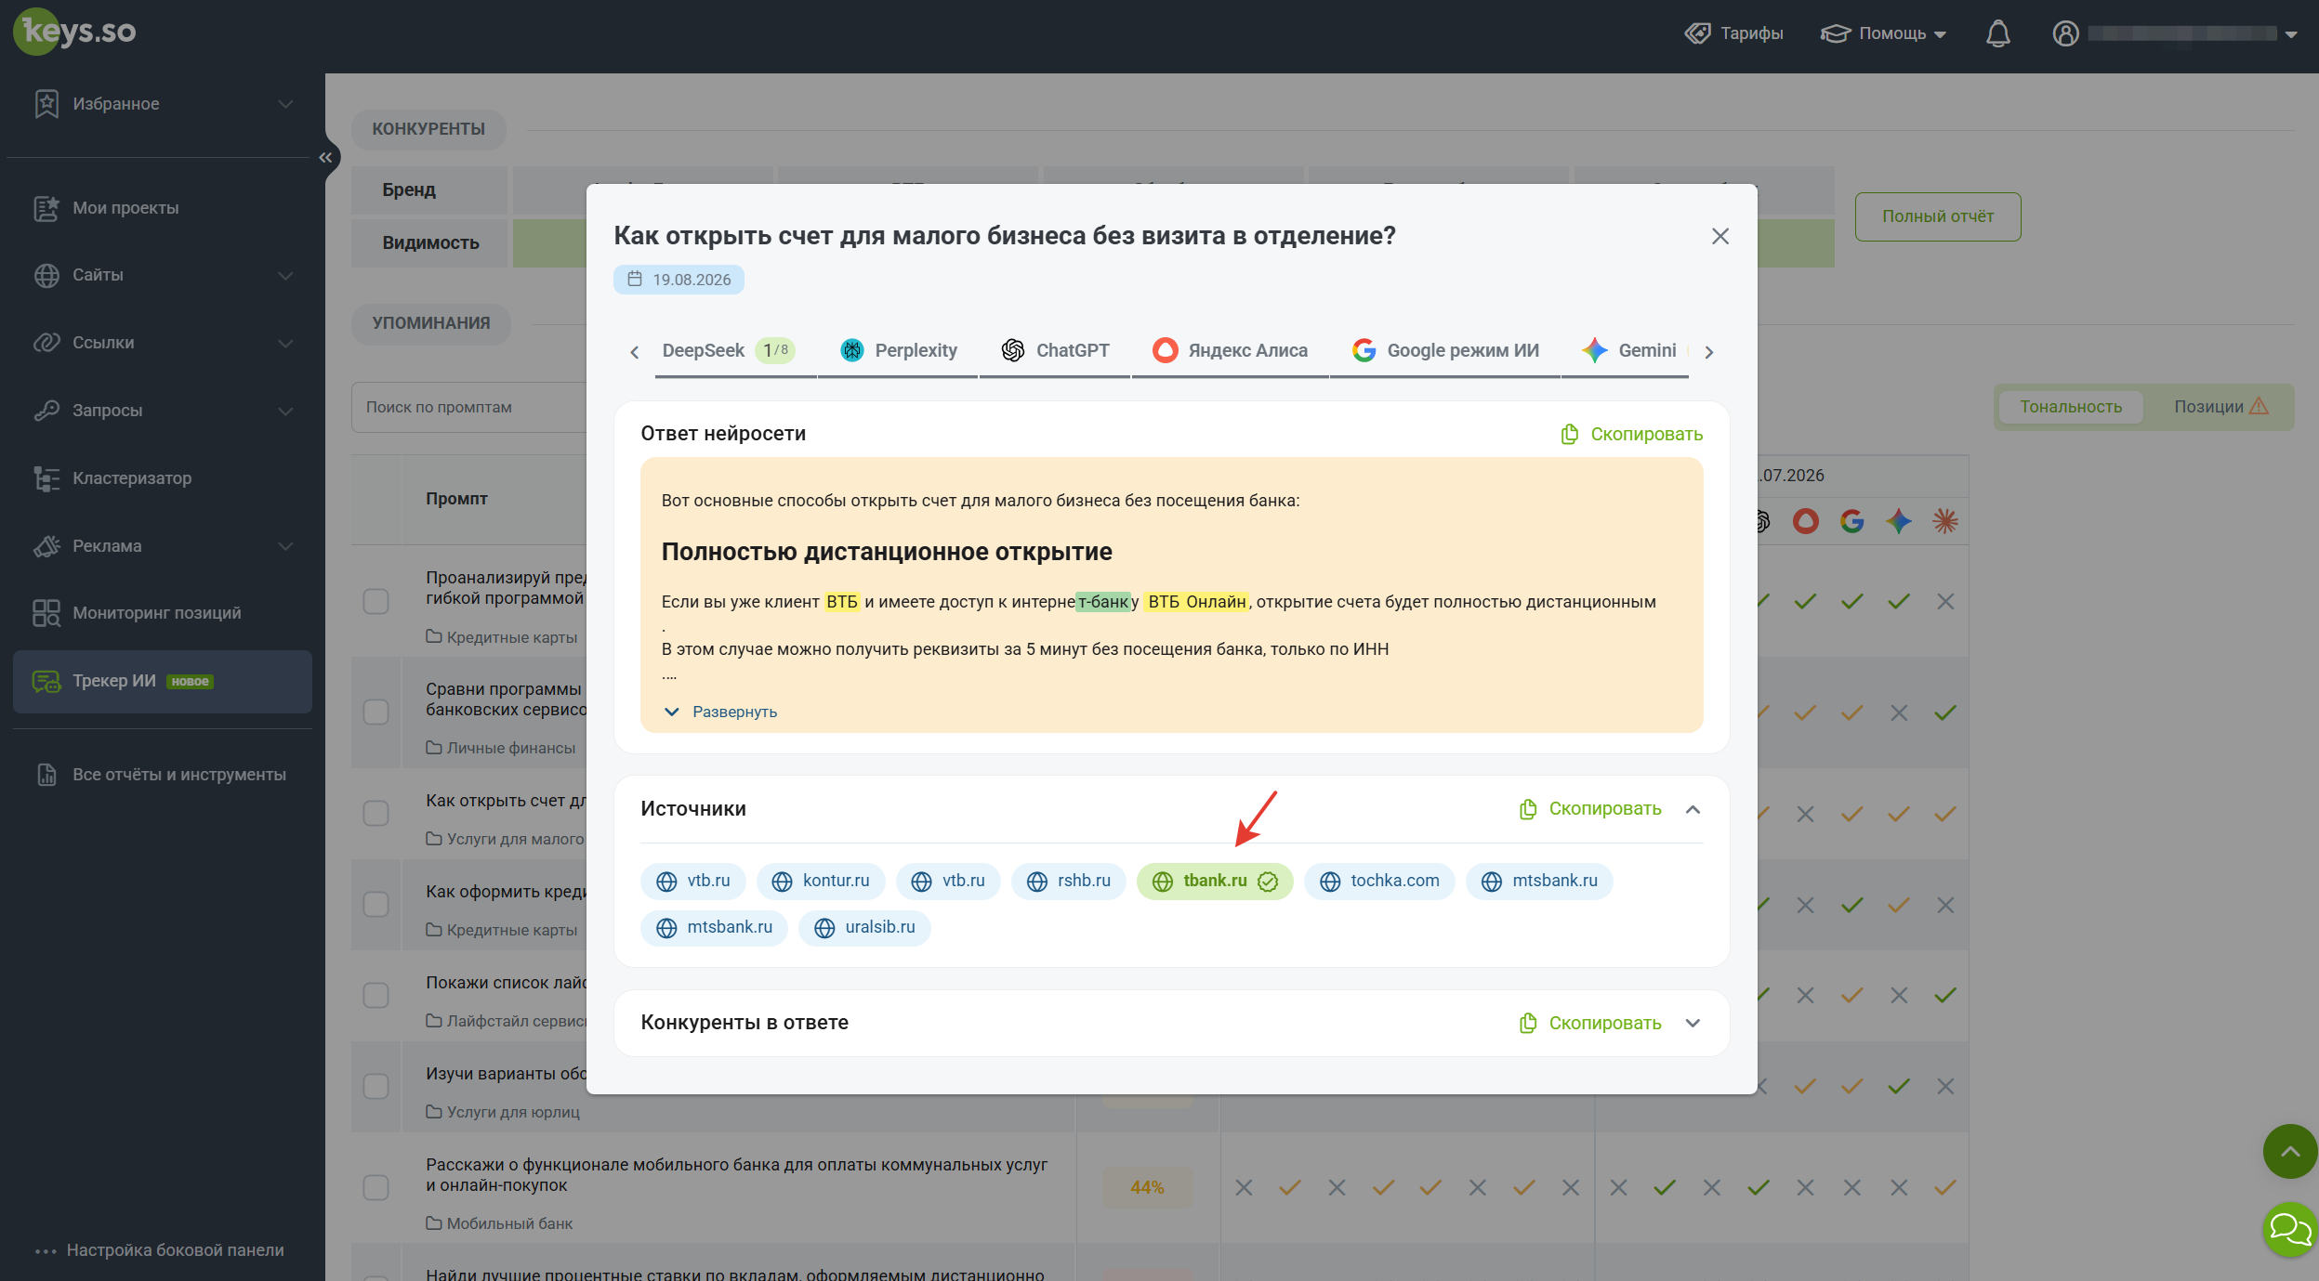
Task: Tick the checkbox for the Расскажи о функционале row
Action: point(376,1188)
